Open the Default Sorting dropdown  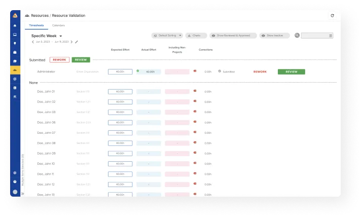pos(167,35)
